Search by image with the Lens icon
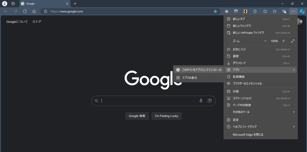307x152 pixels. click(x=210, y=101)
